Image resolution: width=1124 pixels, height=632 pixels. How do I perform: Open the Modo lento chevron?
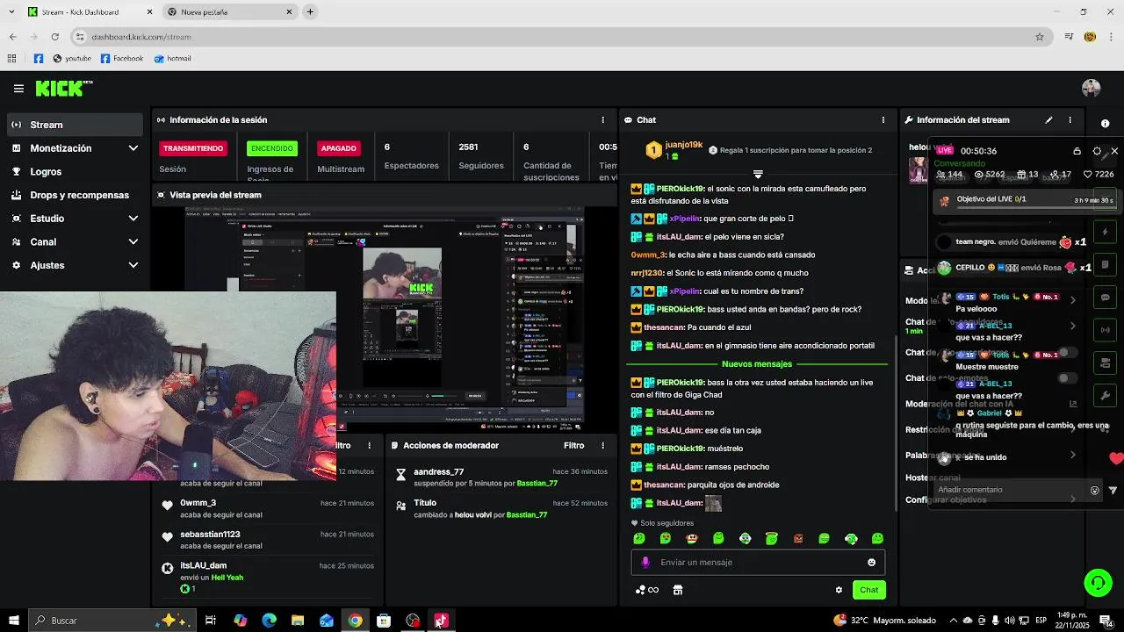pos(1072,300)
